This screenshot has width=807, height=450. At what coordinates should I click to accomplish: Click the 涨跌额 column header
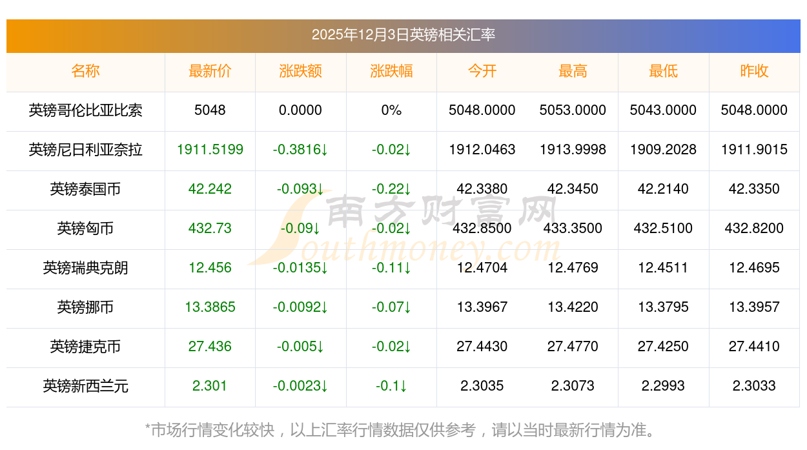click(x=301, y=71)
